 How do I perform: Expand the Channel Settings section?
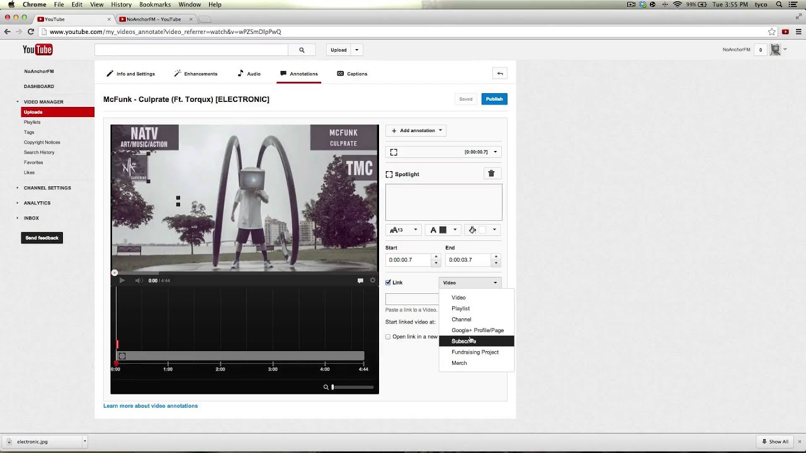[x=47, y=187]
